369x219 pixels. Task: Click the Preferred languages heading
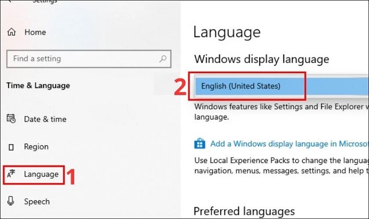[244, 211]
